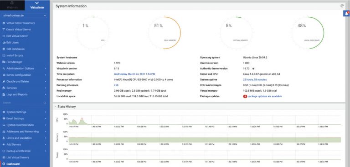Click the Server Configuration gears icon
350x167 pixels.
[4, 75]
